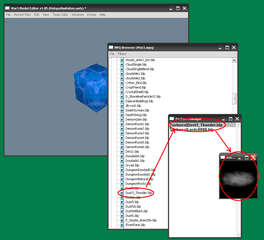Open the File menu in War3 Model Editor
Image resolution: width=264 pixels, height=240 pixels.
coord(8,15)
